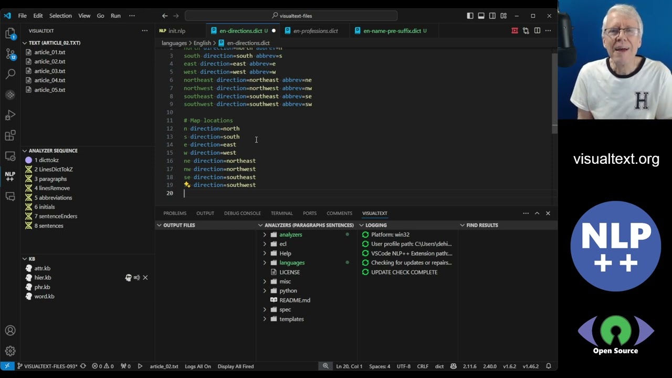This screenshot has height=378, width=672.
Task: Maximize the bottom panel with chevron
Action: click(x=537, y=213)
